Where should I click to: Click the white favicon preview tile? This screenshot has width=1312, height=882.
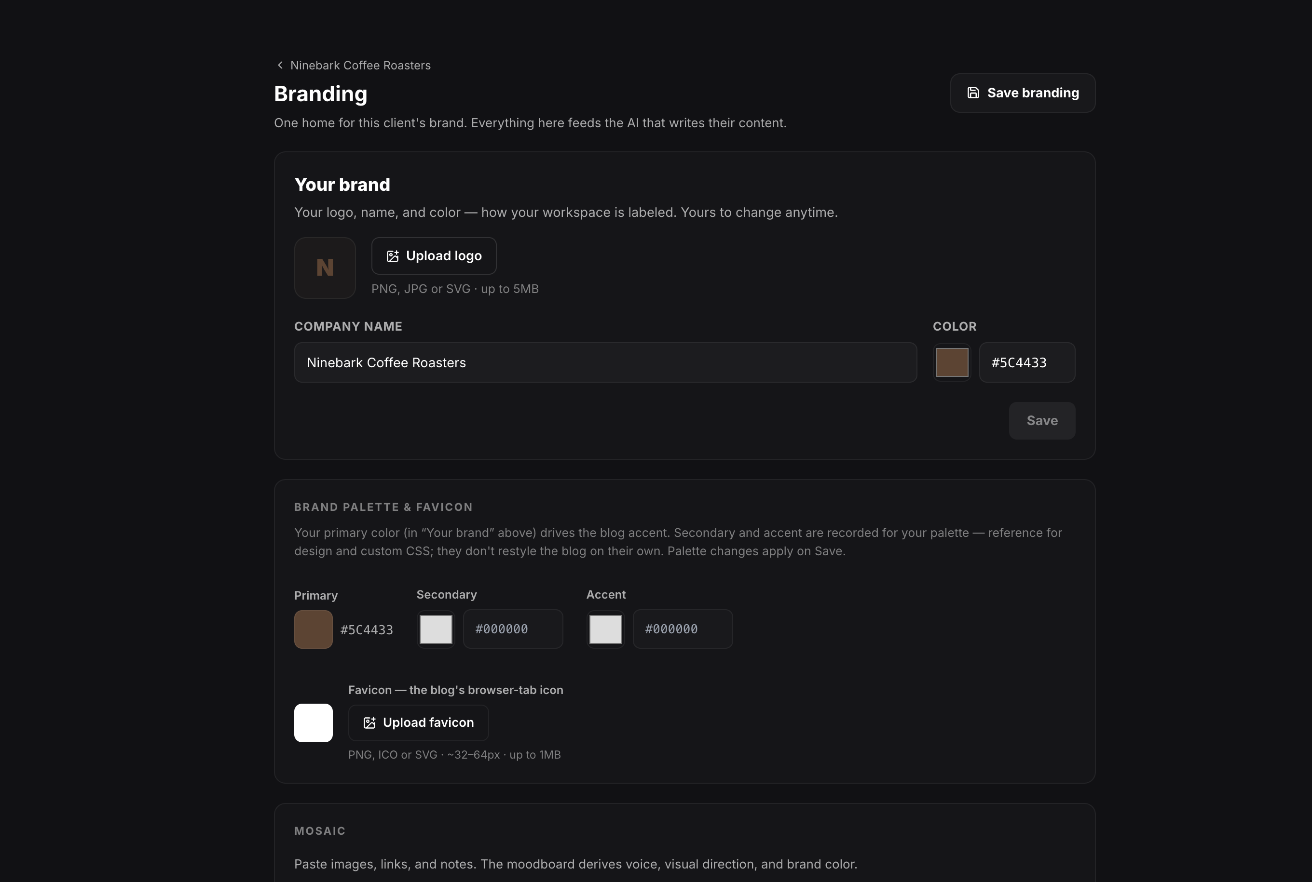[314, 723]
